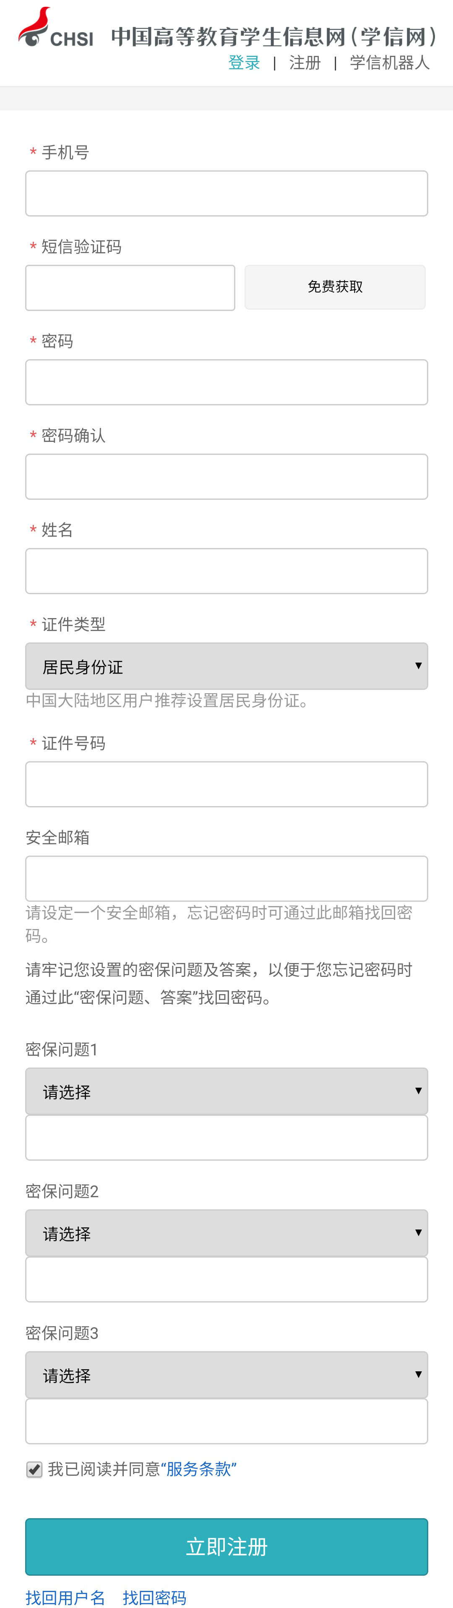
Task: Open the 密保问题3 dropdown
Action: click(226, 1375)
